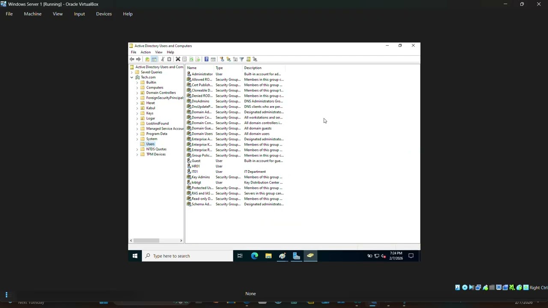Create a new group with the toolbar icon
548x308 pixels.
click(229, 59)
